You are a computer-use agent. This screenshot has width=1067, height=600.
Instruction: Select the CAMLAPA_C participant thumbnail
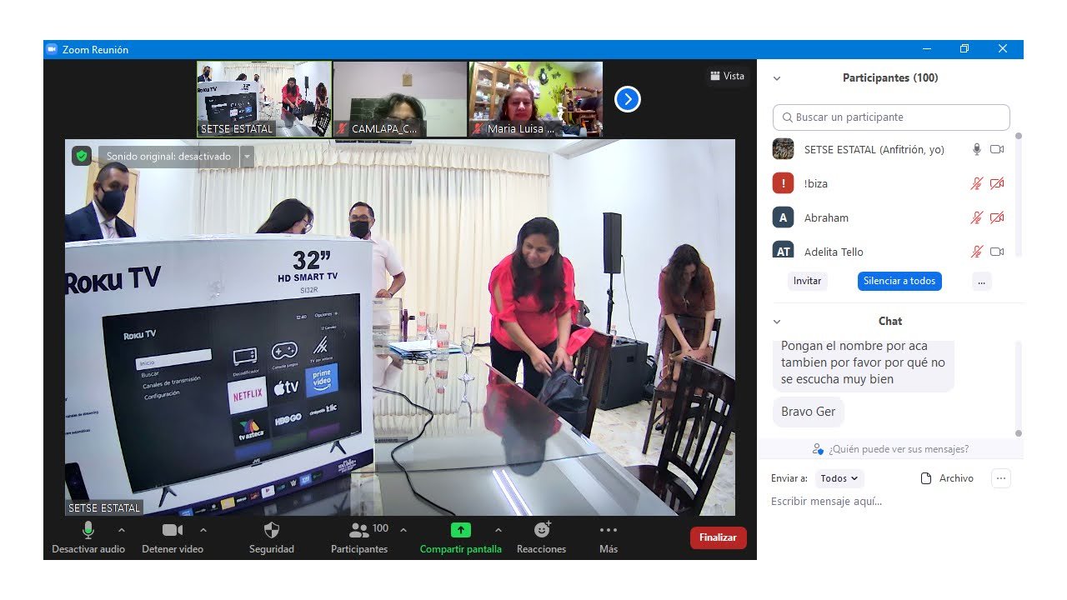pos(400,99)
